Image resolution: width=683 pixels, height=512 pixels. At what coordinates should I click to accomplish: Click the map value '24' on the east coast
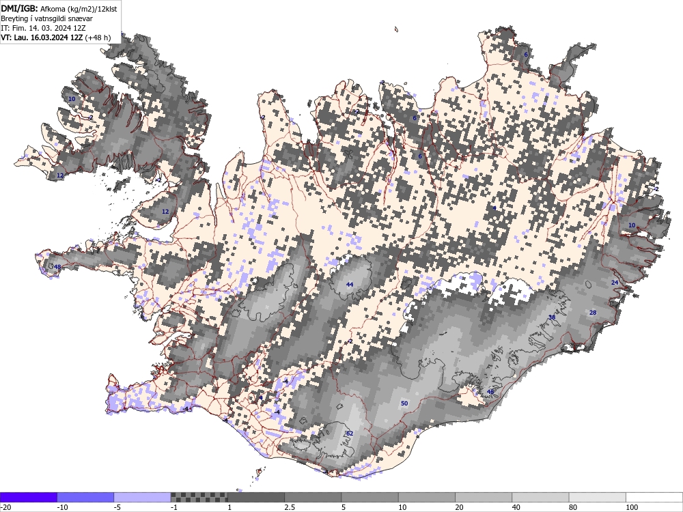pyautogui.click(x=615, y=283)
